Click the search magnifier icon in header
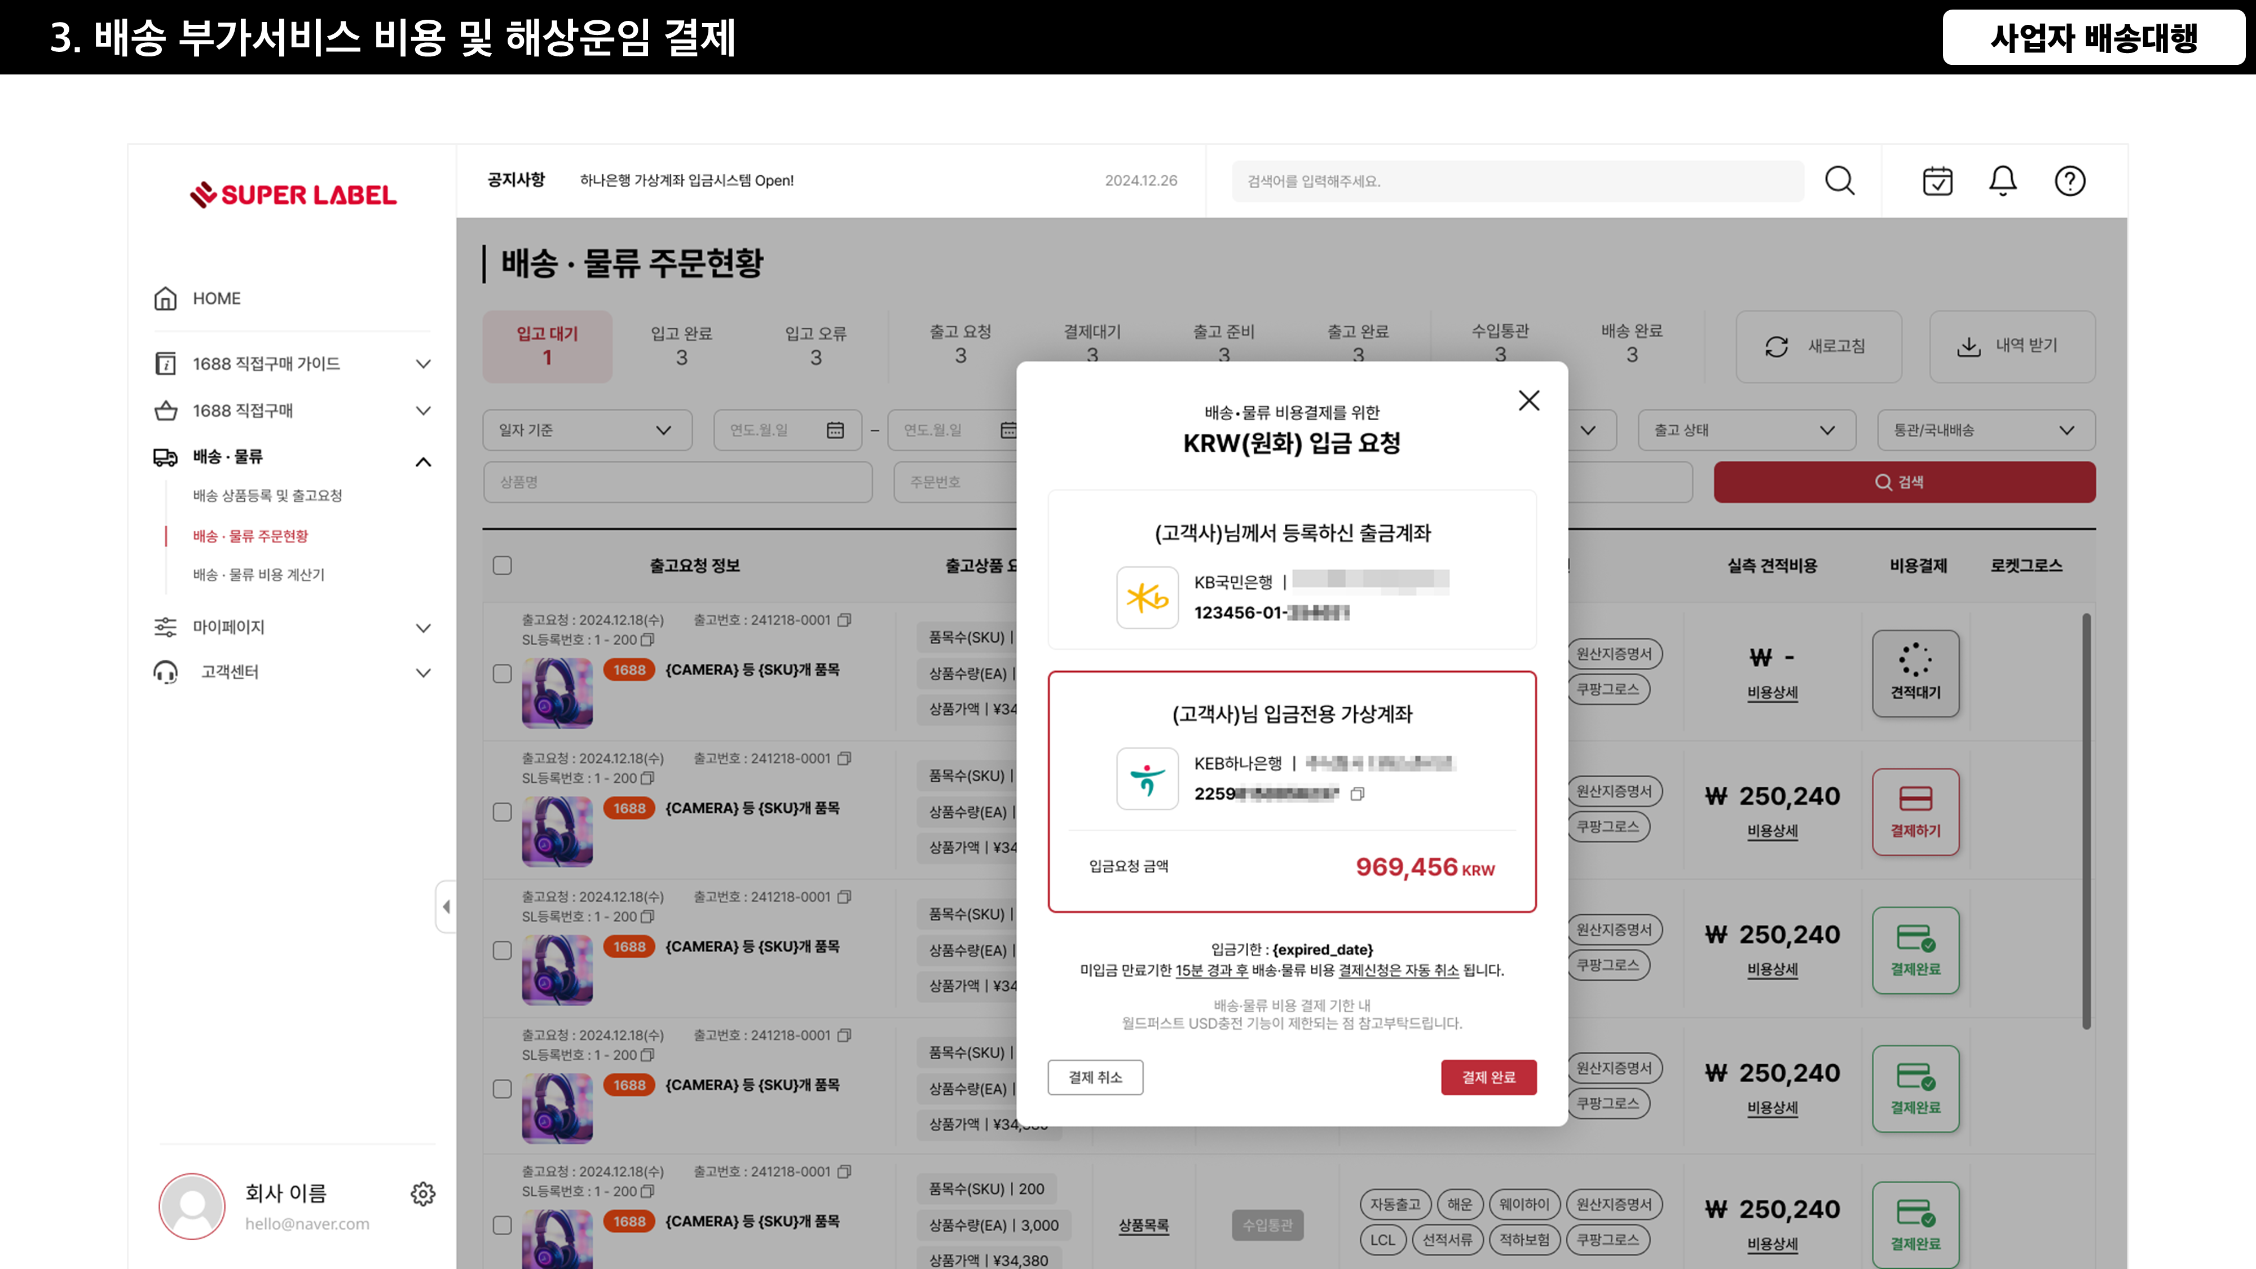Screen dimensions: 2256x1269 point(1839,181)
